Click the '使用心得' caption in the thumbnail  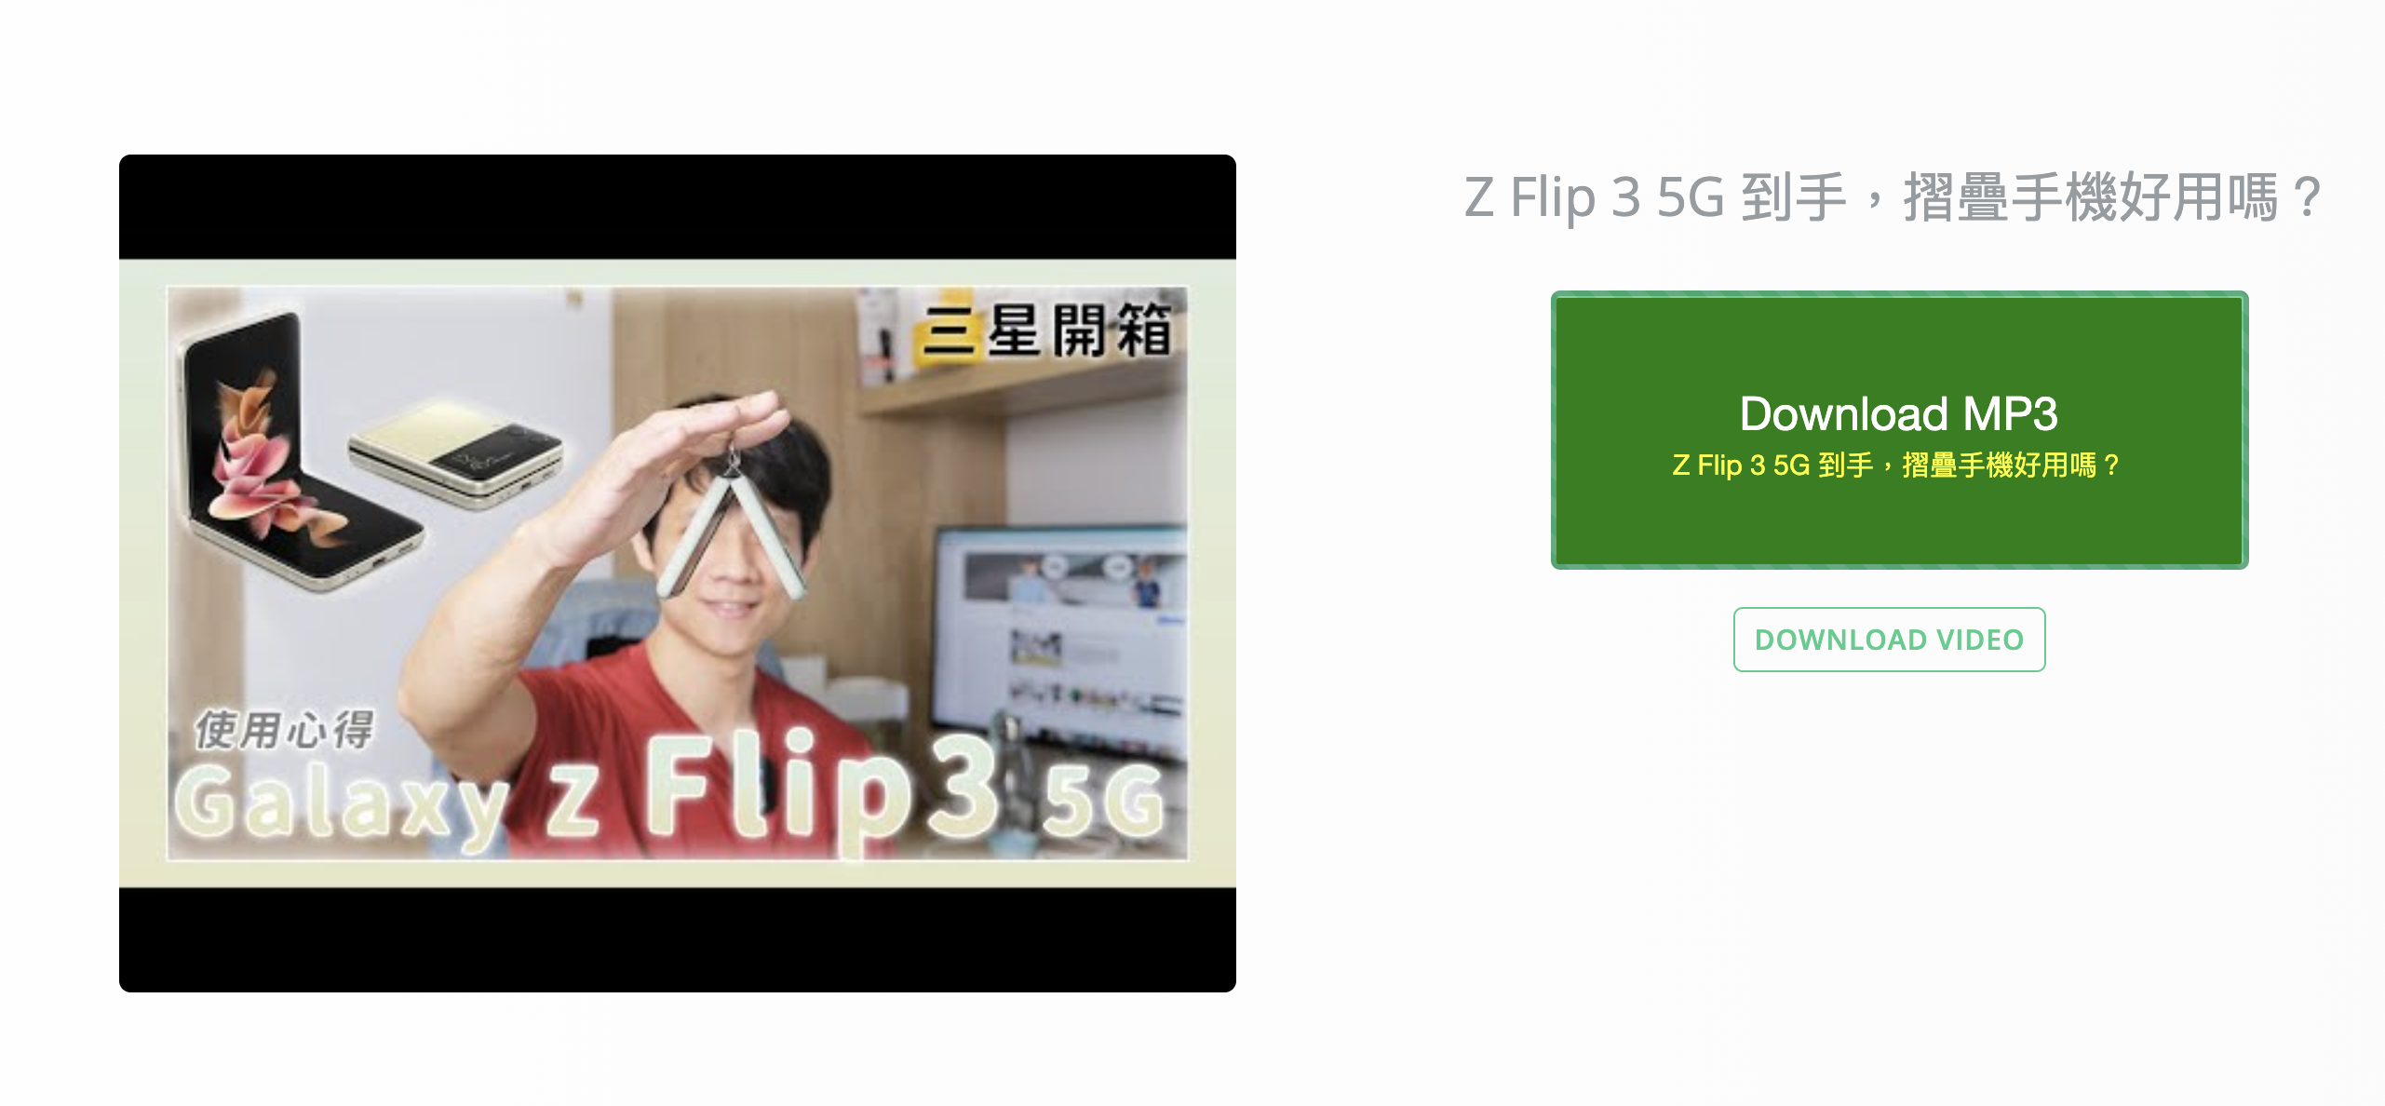click(x=284, y=729)
